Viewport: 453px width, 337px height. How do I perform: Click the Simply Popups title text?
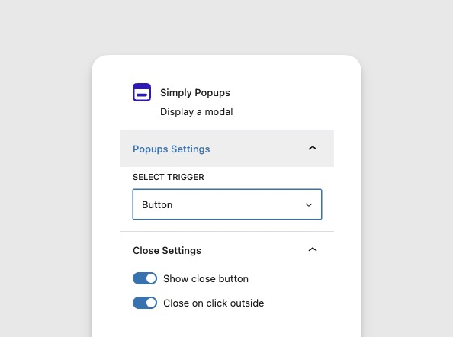pyautogui.click(x=195, y=93)
